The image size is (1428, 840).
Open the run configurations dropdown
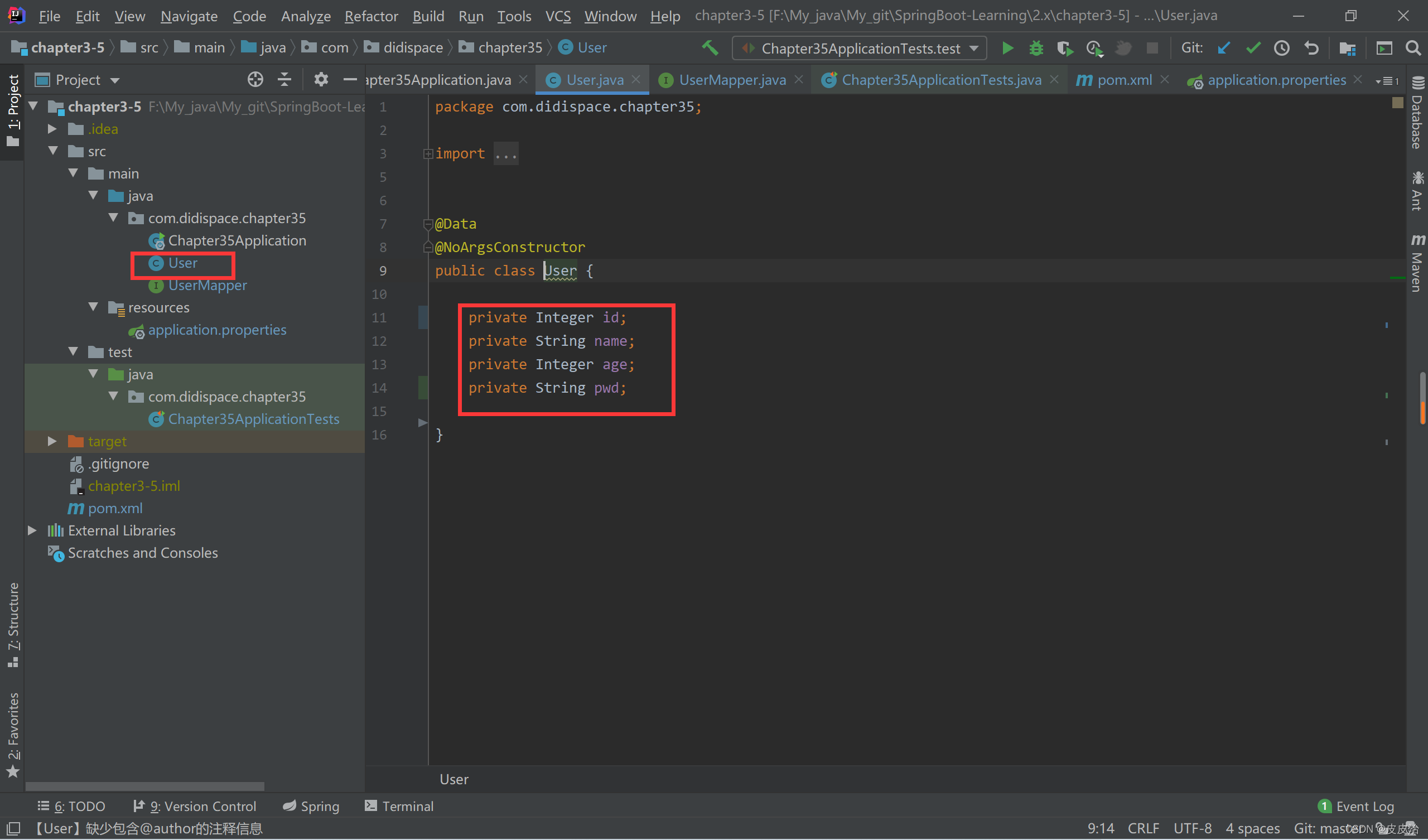[x=974, y=47]
